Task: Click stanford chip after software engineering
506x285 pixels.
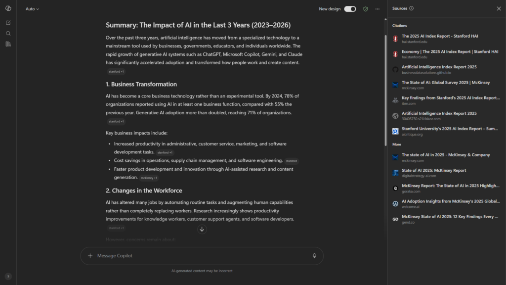Action: [x=292, y=161]
